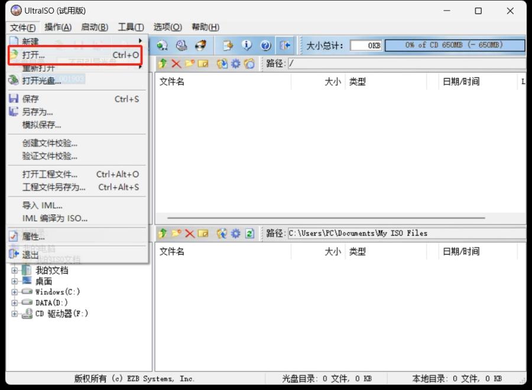532x390 pixels.
Task: Click the blue question-mark help icon
Action: [x=265, y=45]
